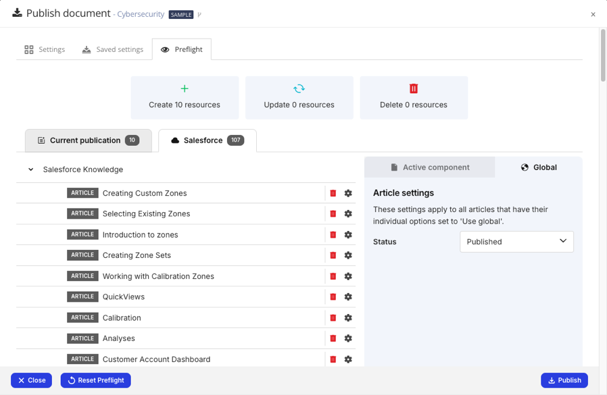Click the eye icon on the Preflight tab
Screen dimensions: 607x395
tap(163, 49)
